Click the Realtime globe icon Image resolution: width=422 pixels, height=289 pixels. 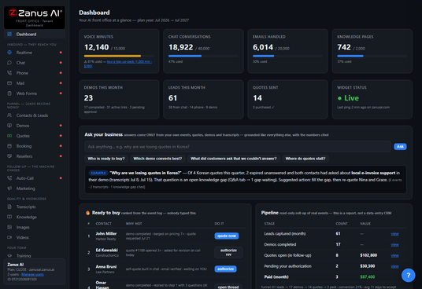(9, 53)
